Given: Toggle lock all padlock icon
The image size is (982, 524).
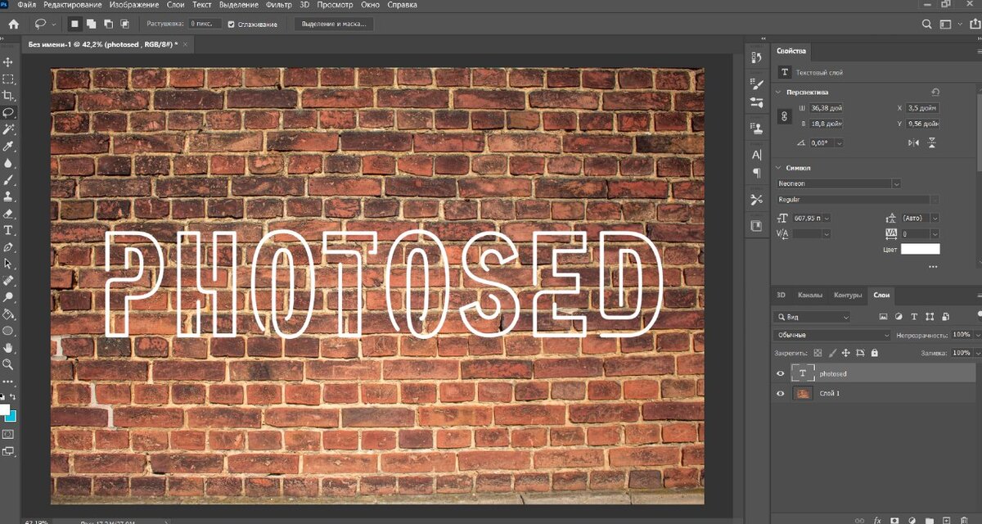Looking at the screenshot, I should pyautogui.click(x=875, y=353).
